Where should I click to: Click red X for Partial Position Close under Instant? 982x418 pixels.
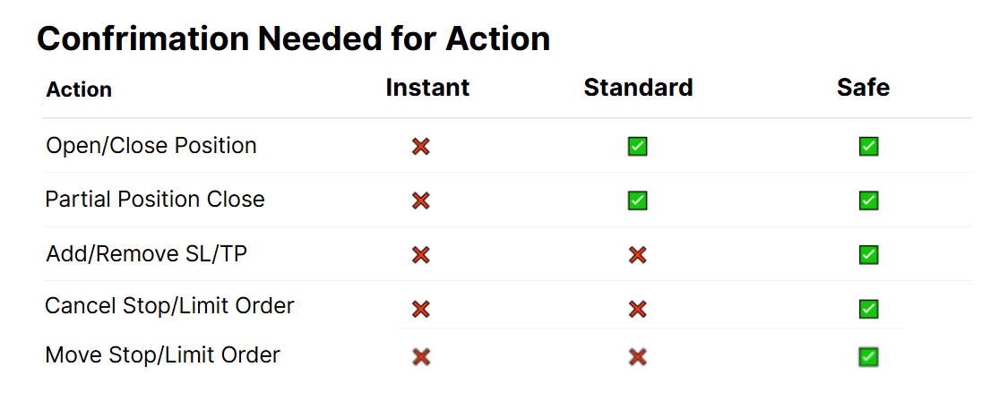pyautogui.click(x=421, y=200)
